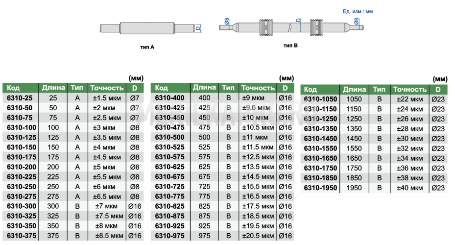Click the 'Ед. изм.: мм' note
Viewport: 455px width, 245px height.
pyautogui.click(x=358, y=11)
